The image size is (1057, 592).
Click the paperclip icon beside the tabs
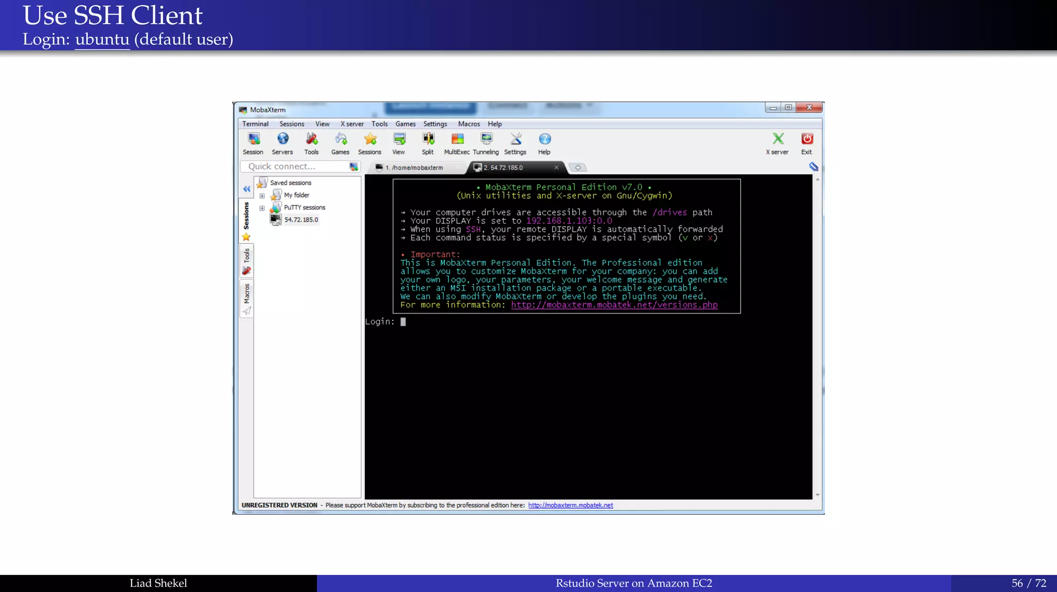(x=813, y=166)
